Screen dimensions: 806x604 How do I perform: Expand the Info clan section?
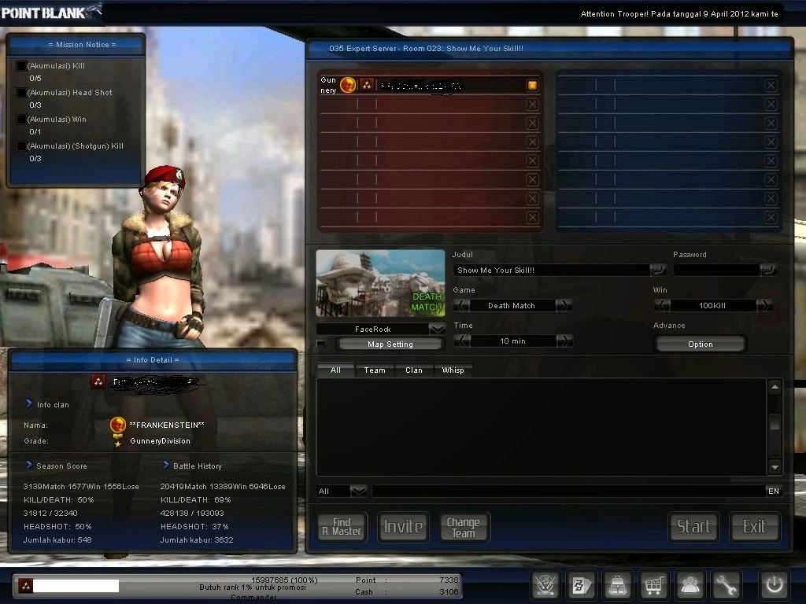[x=29, y=403]
